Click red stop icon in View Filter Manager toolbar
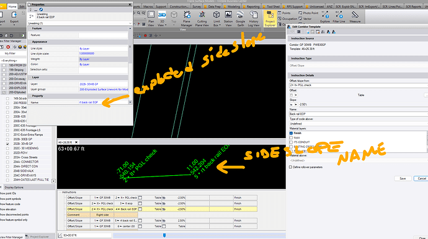This screenshot has width=428, height=239. 8,47
